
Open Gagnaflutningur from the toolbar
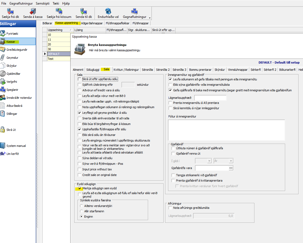pyautogui.click(x=134, y=11)
